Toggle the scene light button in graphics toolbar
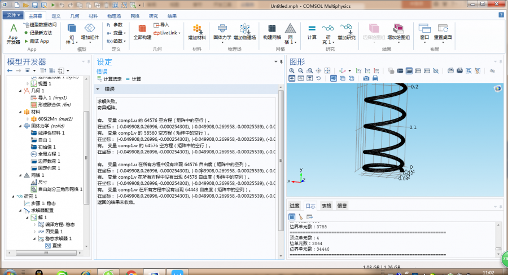The width and height of the screenshot is (508, 275). tap(334, 78)
